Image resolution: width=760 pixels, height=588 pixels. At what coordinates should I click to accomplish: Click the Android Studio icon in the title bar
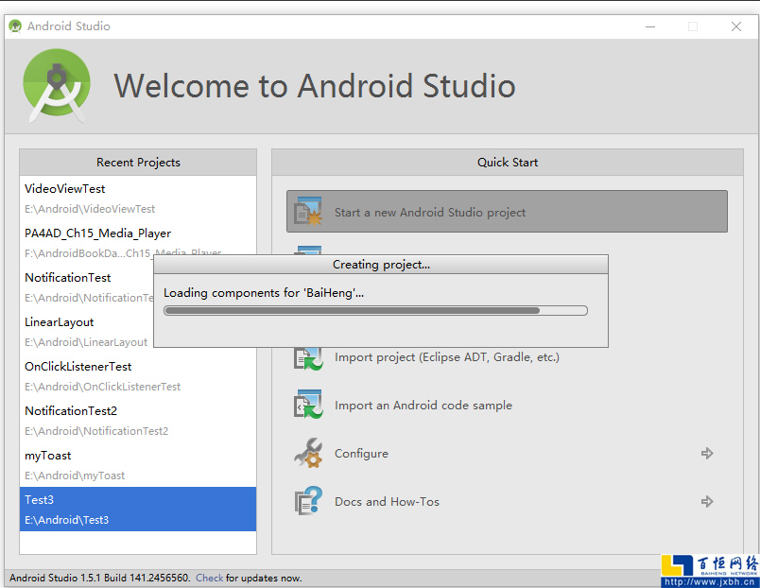point(15,26)
